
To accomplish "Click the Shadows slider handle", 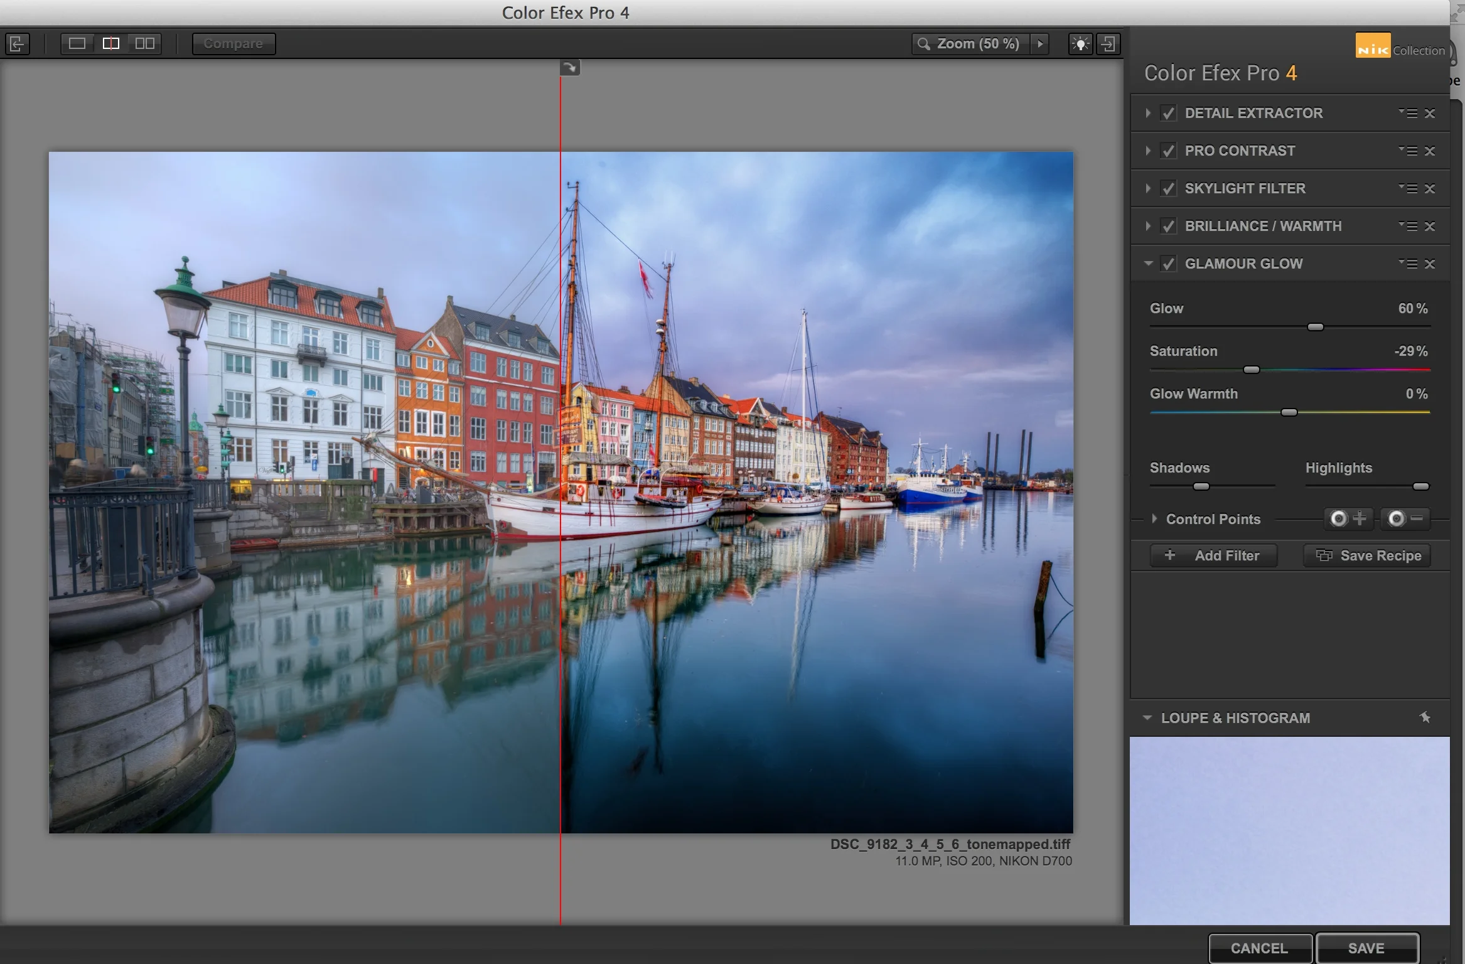I will (1201, 486).
